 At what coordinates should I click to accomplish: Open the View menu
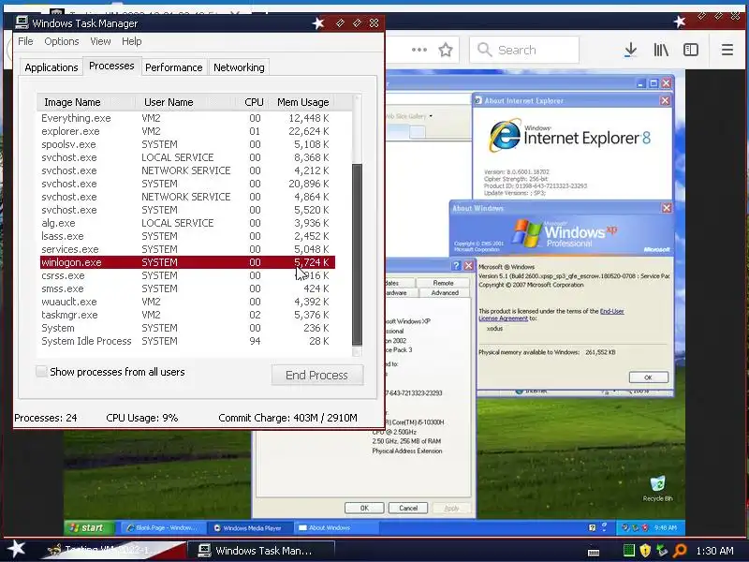coord(100,41)
